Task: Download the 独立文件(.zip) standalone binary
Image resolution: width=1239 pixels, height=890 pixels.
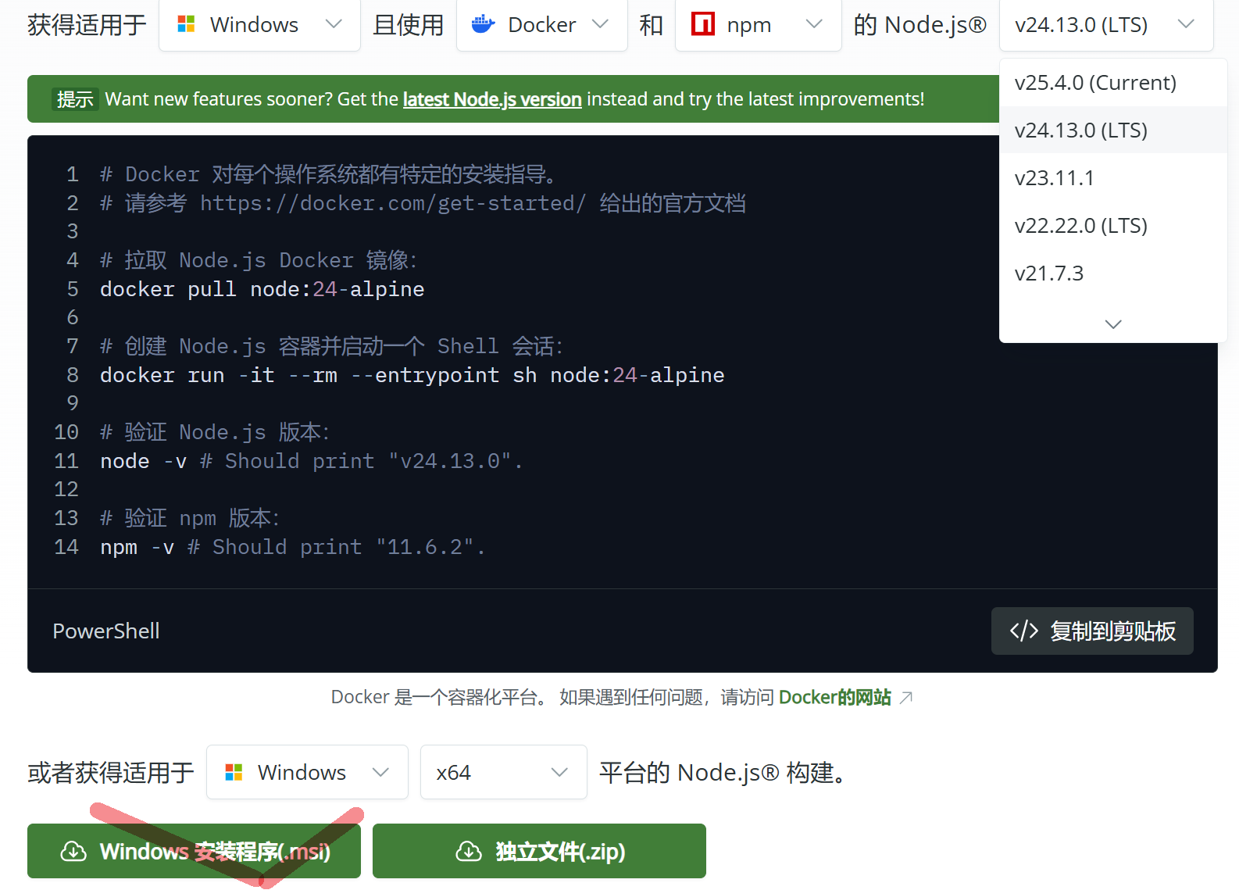Action: point(539,851)
